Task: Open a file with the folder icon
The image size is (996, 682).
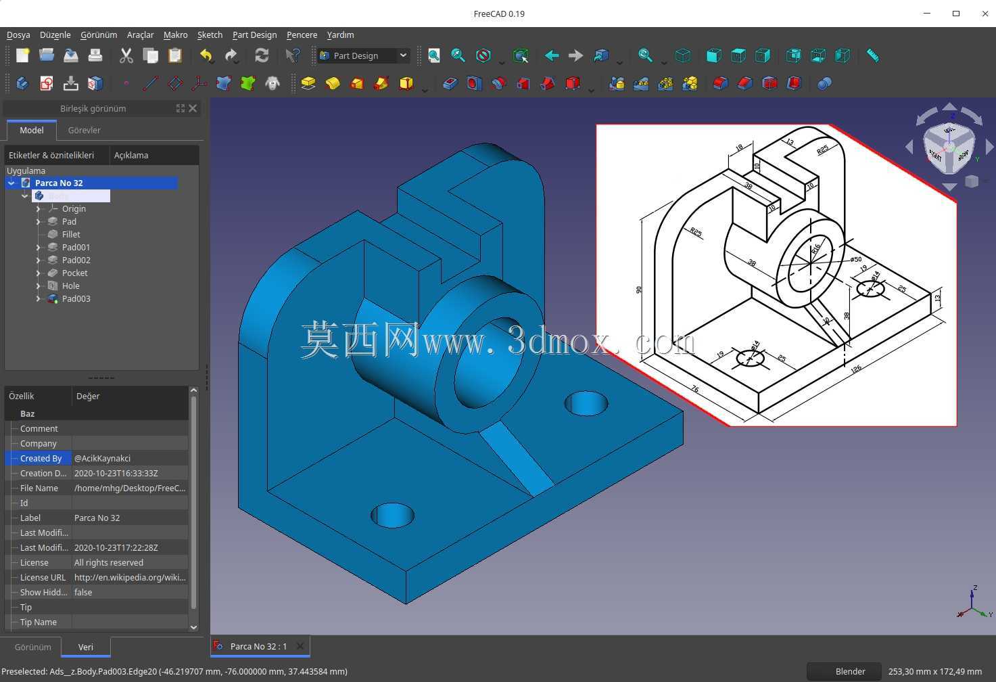Action: click(47, 55)
